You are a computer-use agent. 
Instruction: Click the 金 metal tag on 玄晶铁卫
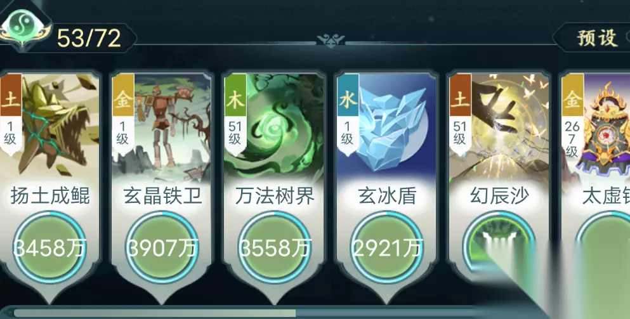[x=123, y=96]
